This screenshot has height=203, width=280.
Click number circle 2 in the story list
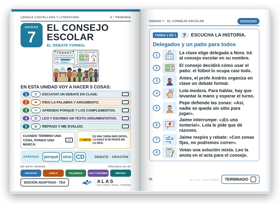click(157, 68)
